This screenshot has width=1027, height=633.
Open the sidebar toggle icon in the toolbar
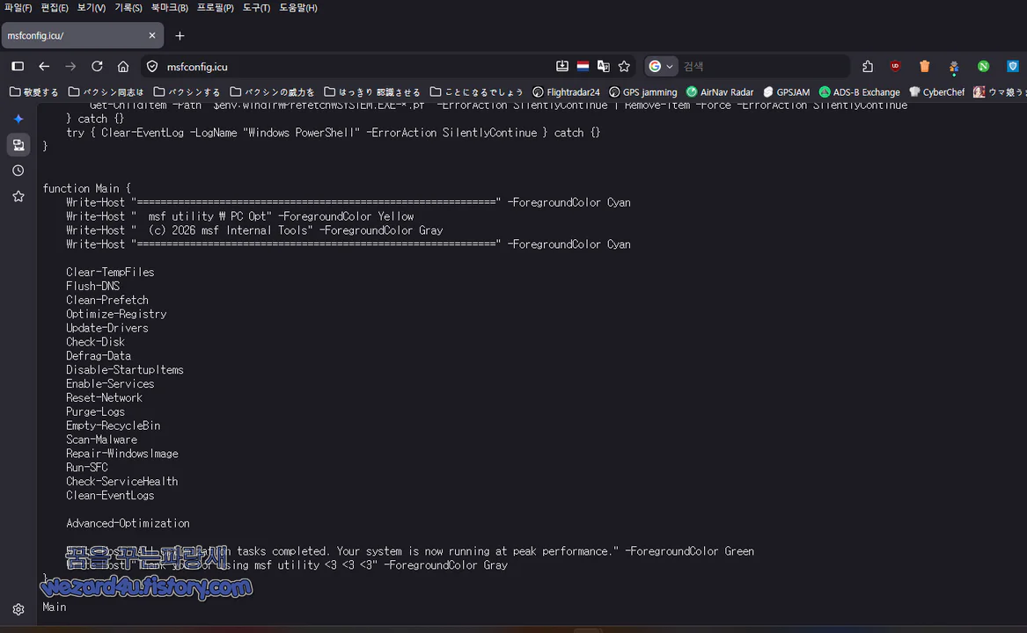pos(18,66)
